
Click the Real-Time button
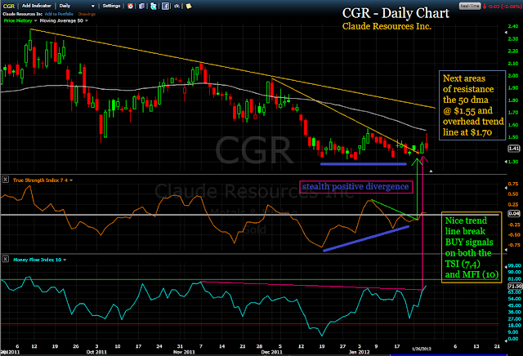point(470,6)
